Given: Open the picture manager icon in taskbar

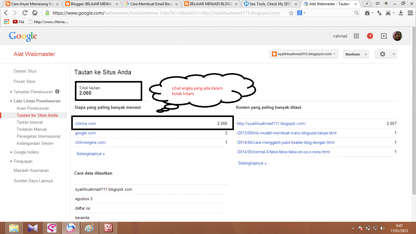Looking at the screenshot, I should coord(109,228).
